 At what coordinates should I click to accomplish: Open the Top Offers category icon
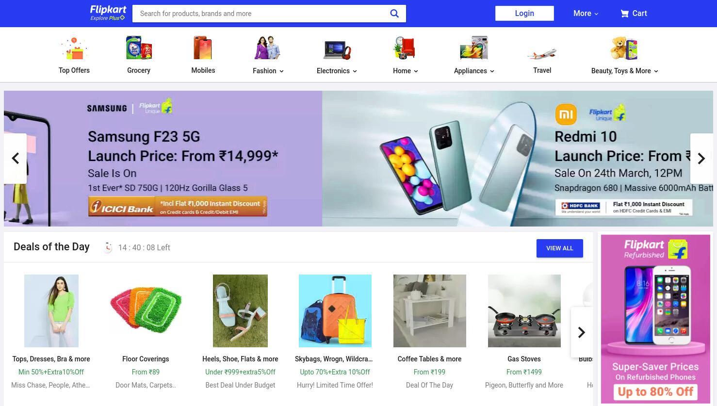tap(74, 49)
